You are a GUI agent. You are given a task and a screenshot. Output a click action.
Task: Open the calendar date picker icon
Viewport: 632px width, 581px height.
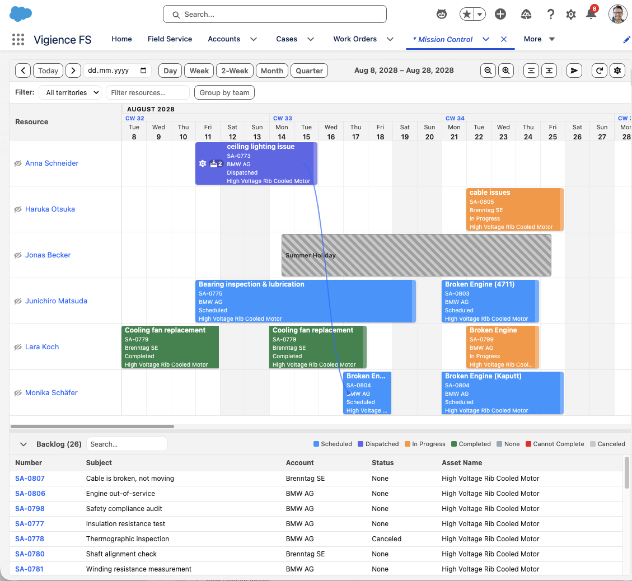tap(143, 71)
